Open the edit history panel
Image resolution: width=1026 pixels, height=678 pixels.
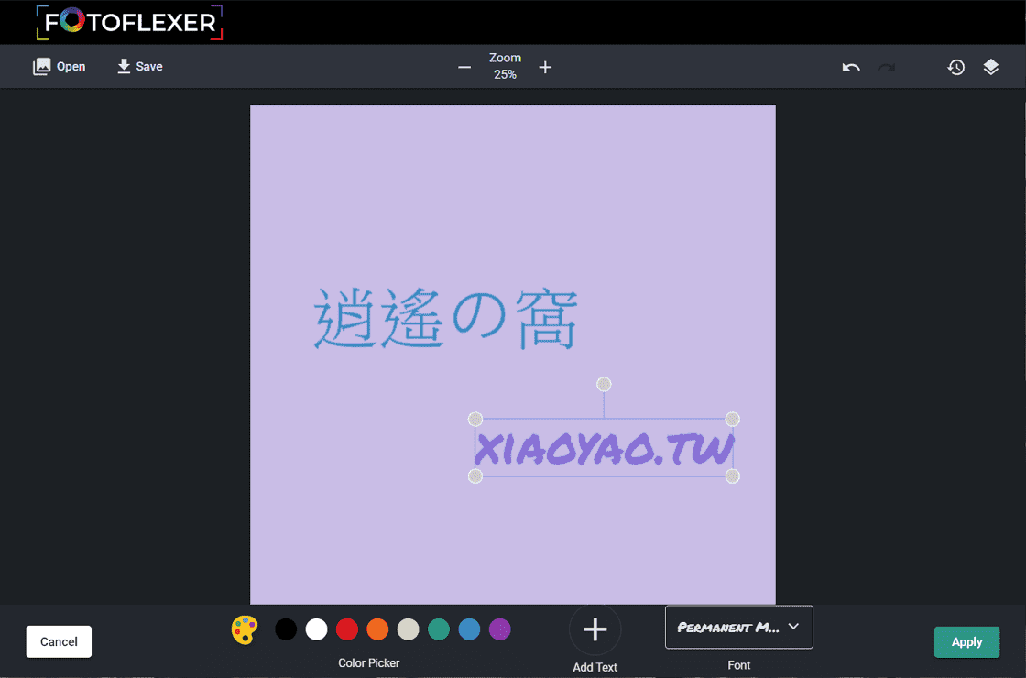click(x=955, y=67)
